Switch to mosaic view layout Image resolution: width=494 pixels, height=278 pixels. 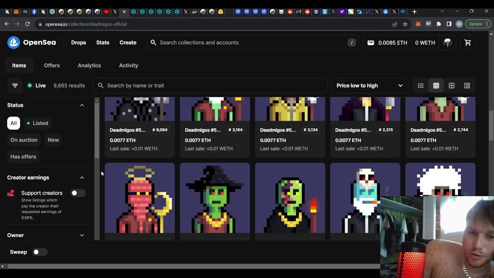[467, 85]
